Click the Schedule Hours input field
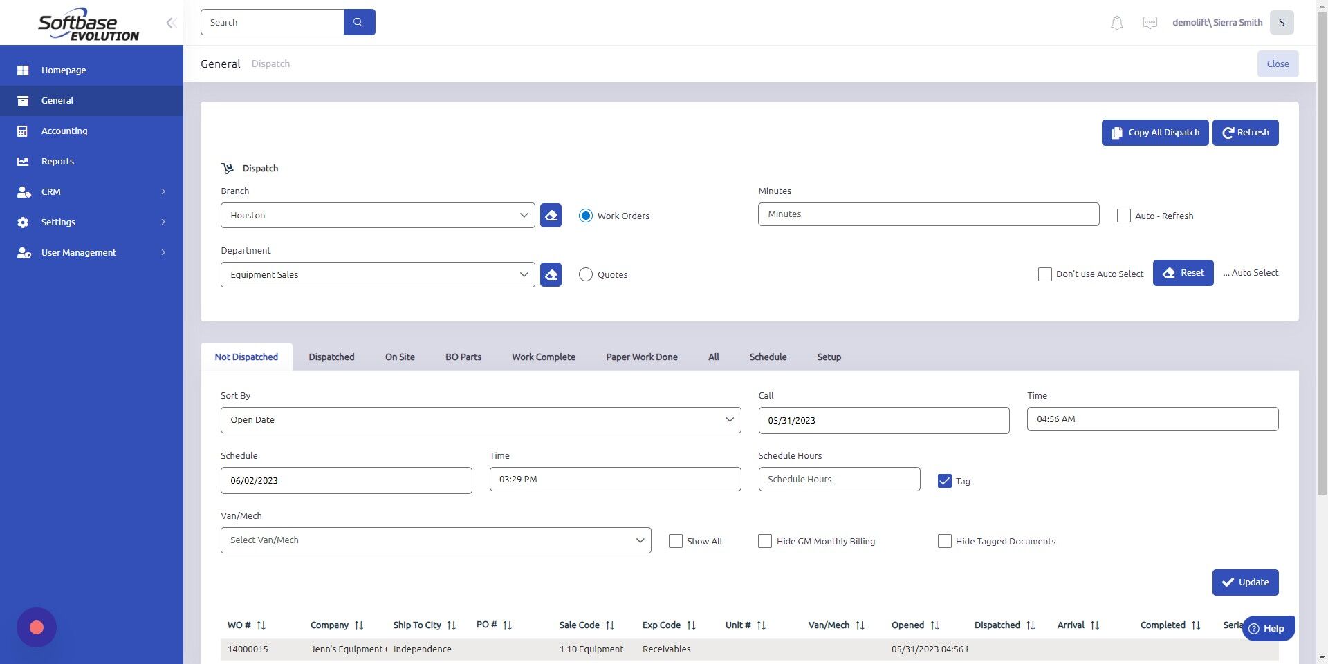 click(x=838, y=479)
